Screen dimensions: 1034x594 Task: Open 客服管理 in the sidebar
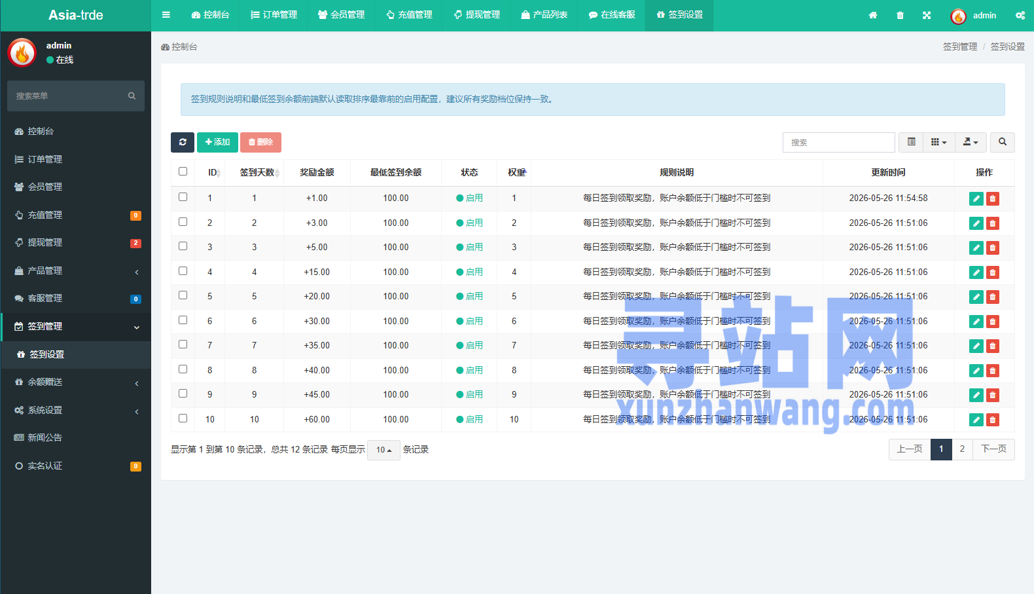pyautogui.click(x=75, y=299)
